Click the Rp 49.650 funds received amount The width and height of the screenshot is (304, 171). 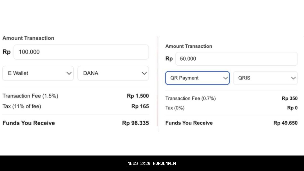(x=285, y=123)
